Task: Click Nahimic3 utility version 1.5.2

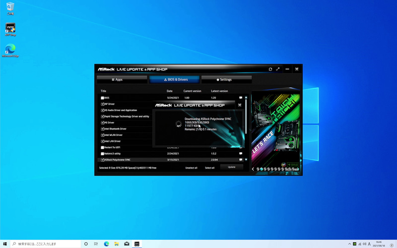Action: pos(213,154)
